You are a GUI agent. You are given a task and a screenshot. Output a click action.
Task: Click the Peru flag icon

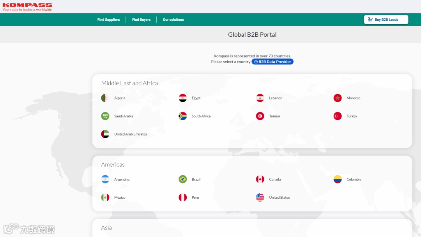182,197
